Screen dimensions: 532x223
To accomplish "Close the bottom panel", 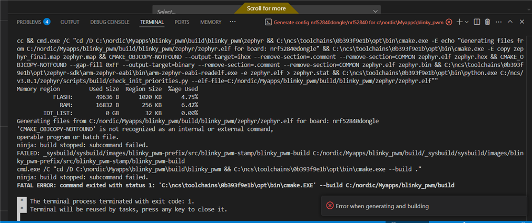I will [521, 22].
